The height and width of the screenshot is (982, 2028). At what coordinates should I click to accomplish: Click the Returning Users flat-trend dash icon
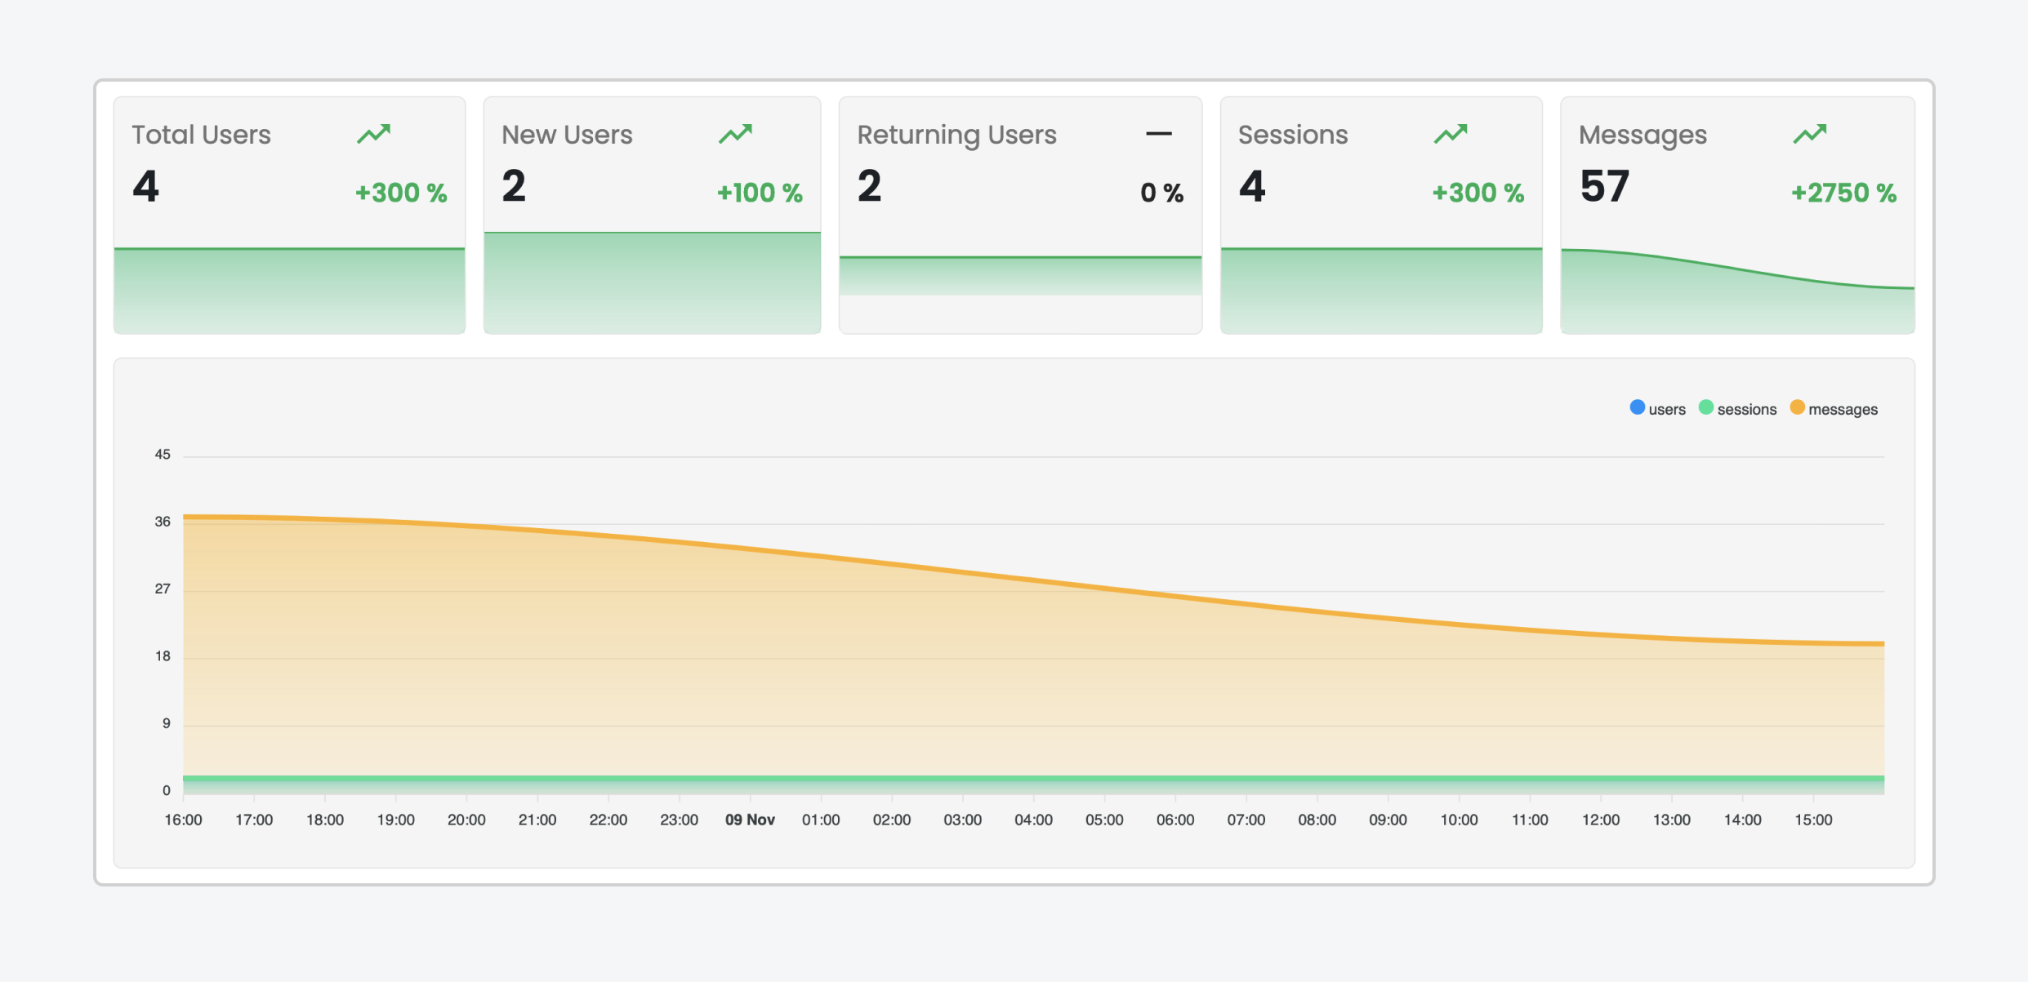[1158, 134]
